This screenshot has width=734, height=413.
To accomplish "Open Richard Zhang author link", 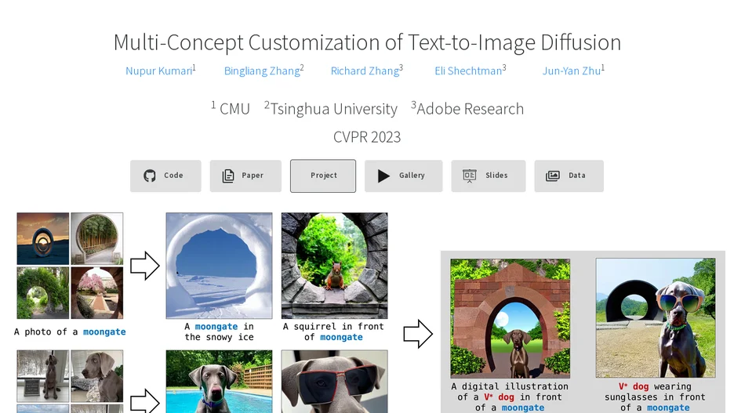I will coord(365,71).
